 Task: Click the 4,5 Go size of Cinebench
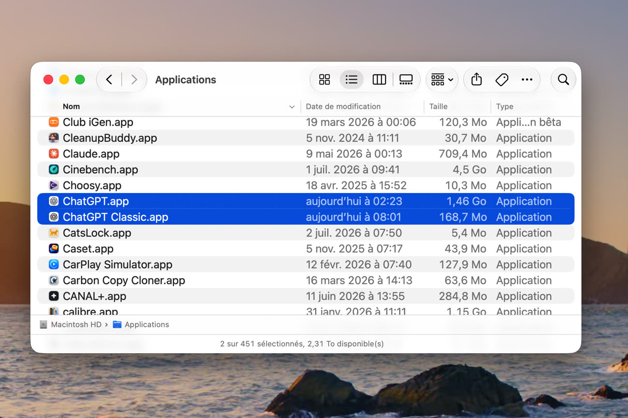click(470, 169)
